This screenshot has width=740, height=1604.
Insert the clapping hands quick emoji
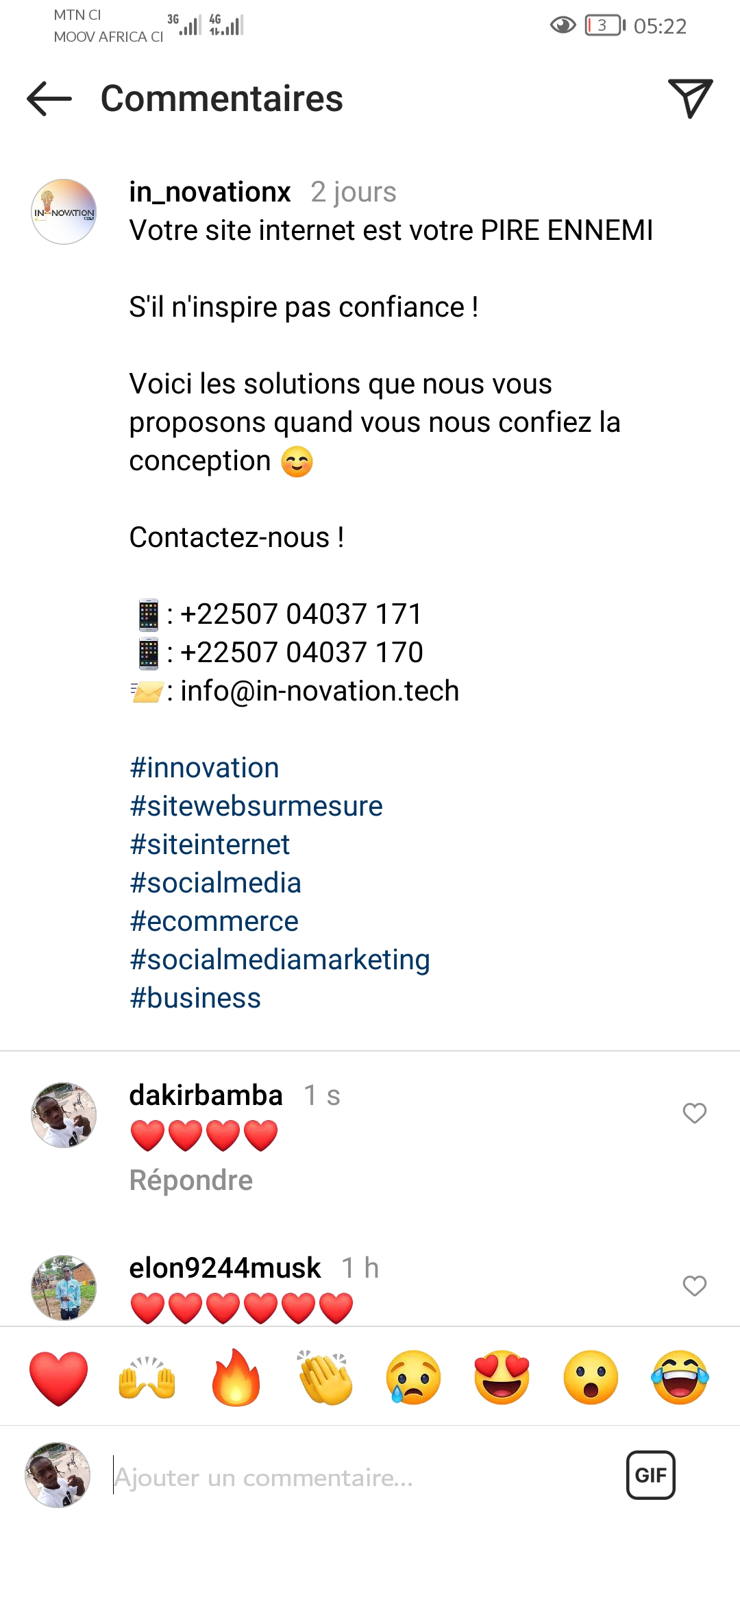[325, 1378]
